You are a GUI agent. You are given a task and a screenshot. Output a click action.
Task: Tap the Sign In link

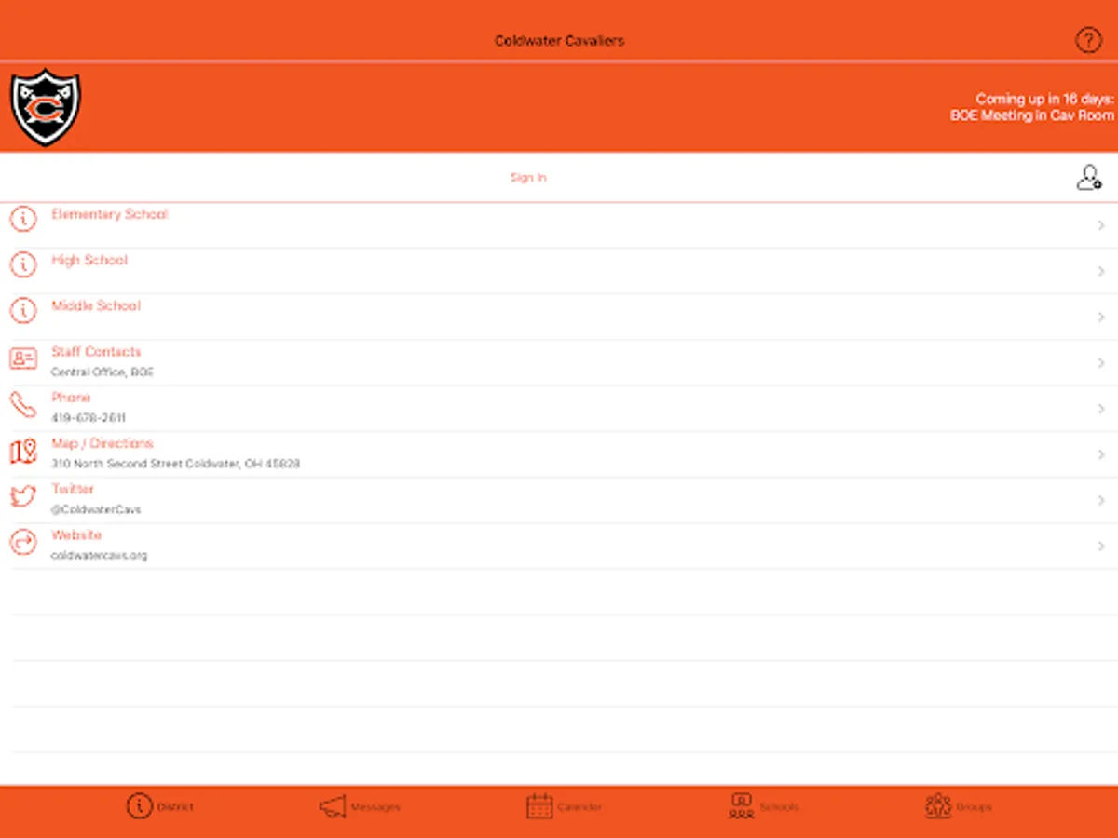point(528,177)
